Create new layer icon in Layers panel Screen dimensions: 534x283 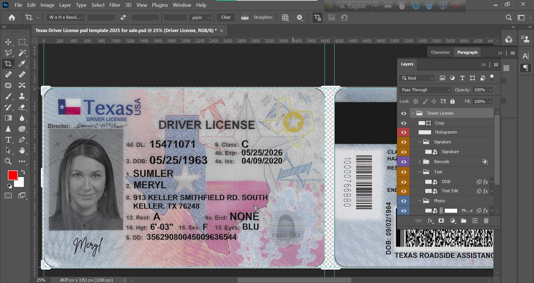point(475,221)
